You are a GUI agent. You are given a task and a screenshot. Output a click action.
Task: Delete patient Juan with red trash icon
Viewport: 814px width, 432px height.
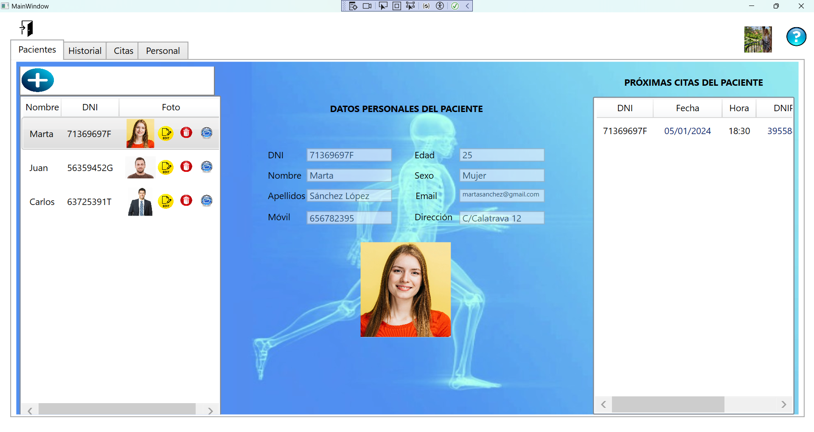(x=186, y=166)
